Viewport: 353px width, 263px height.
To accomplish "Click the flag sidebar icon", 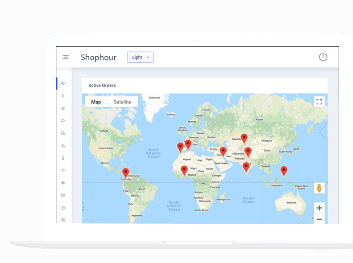I will coord(63,121).
